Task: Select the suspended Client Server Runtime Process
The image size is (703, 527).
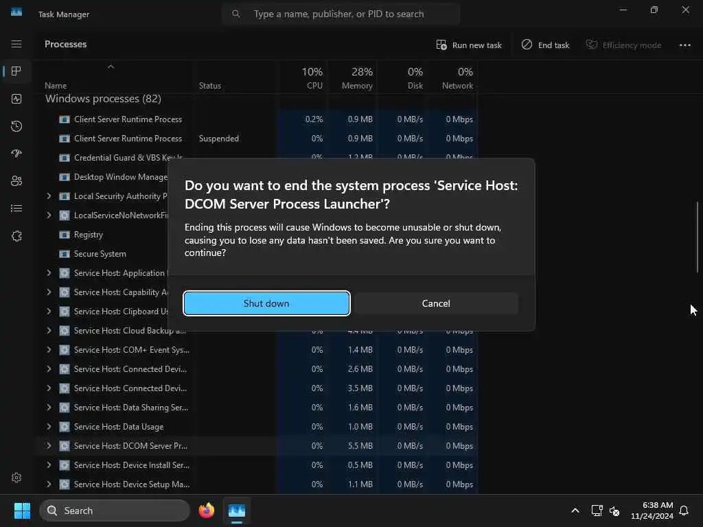Action: point(255,139)
